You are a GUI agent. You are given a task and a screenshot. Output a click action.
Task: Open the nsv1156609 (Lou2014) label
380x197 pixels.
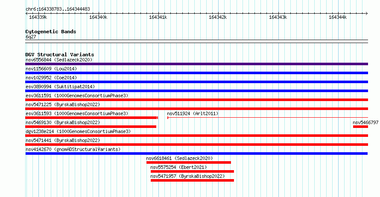coord(51,69)
